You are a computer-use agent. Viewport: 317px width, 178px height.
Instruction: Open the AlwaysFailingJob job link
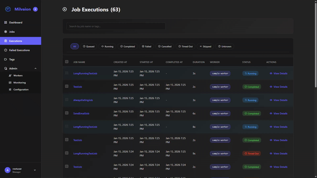83,100
